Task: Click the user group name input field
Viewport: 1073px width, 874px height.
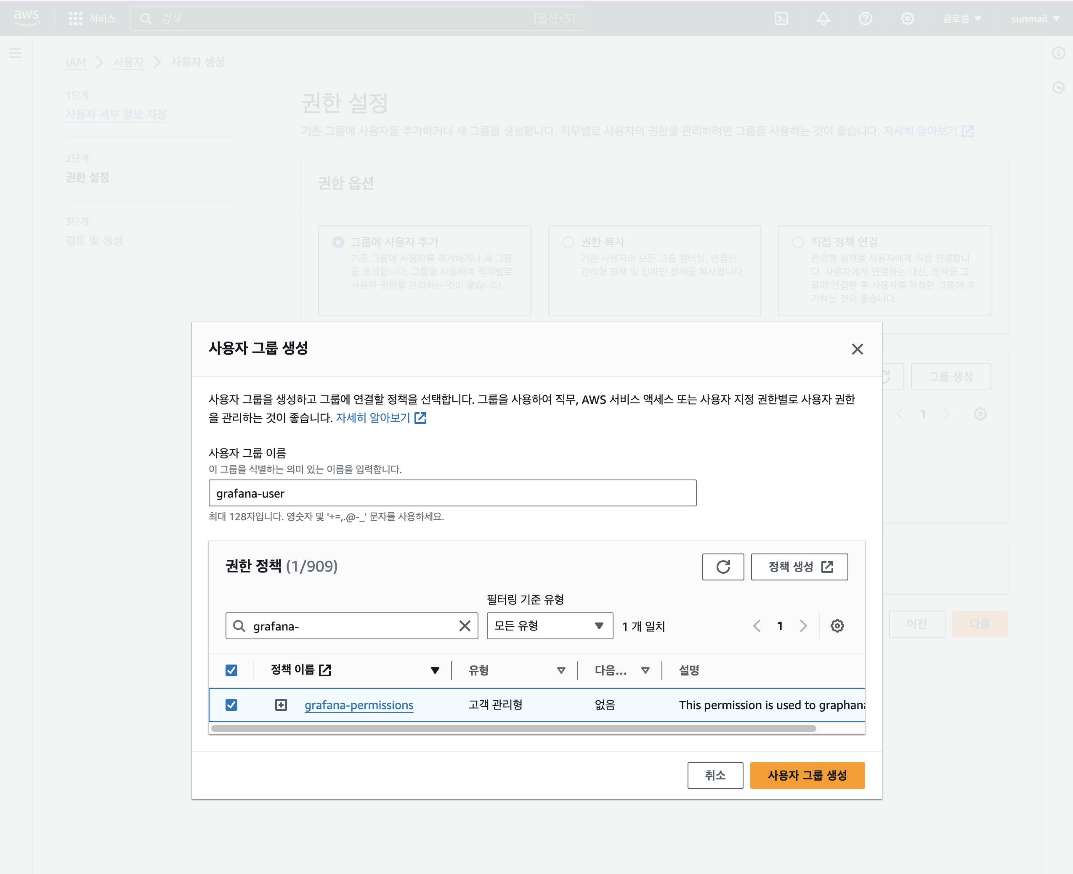Action: (x=452, y=493)
